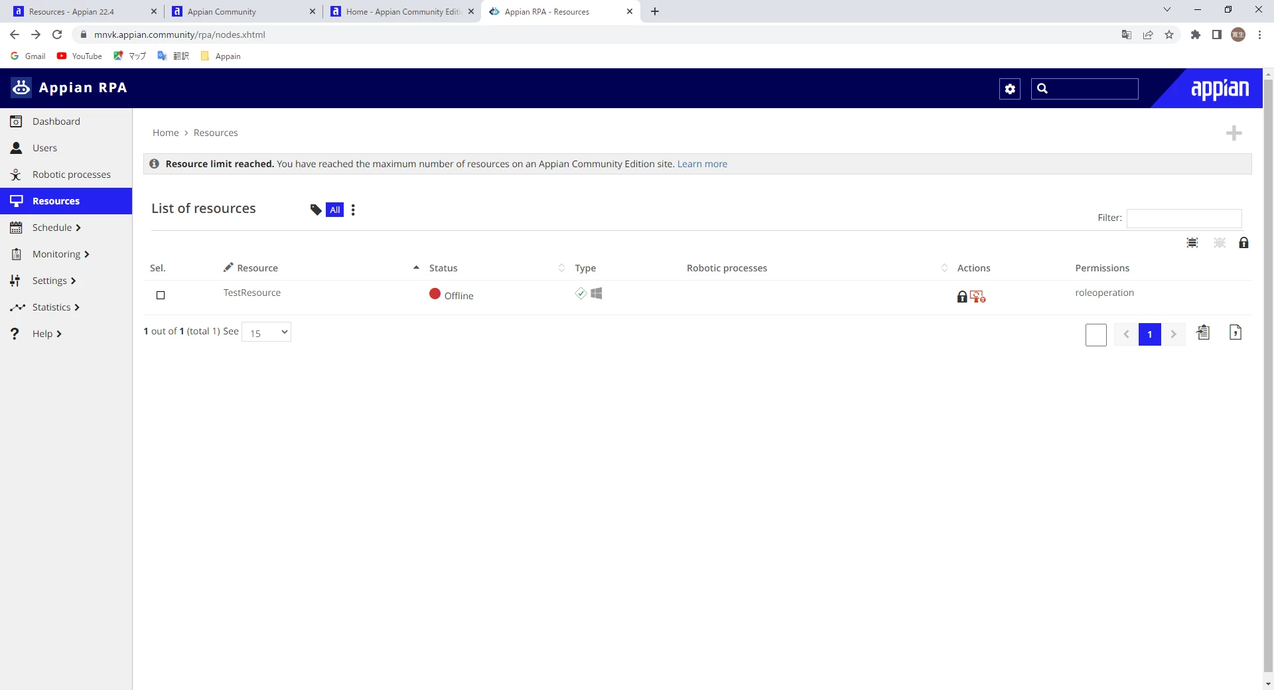Screen dimensions: 1274x690
Task: Sort by the Status column header
Action: point(443,268)
